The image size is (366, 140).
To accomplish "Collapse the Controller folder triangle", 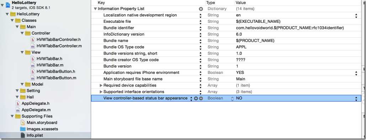I will click(x=22, y=33).
